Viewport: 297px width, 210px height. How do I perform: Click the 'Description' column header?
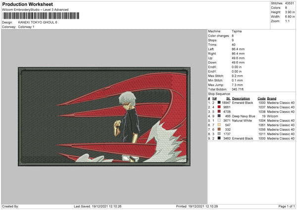(241, 99)
